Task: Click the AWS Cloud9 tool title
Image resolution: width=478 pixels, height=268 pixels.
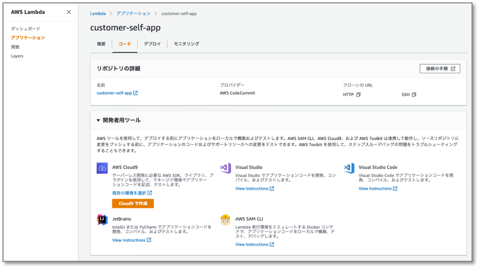Action: pos(125,168)
